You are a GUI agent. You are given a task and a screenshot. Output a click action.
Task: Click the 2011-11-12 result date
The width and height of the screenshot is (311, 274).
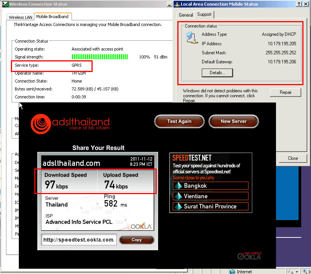coord(142,159)
